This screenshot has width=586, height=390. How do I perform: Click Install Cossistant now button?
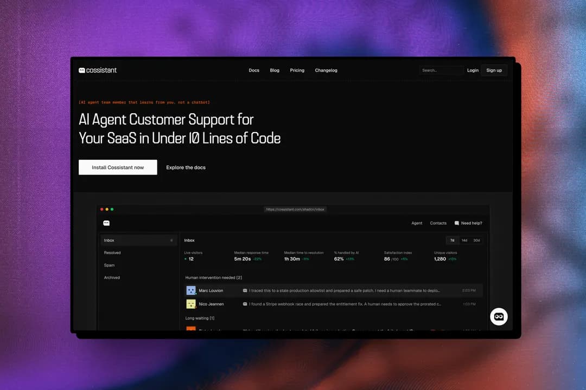[118, 167]
